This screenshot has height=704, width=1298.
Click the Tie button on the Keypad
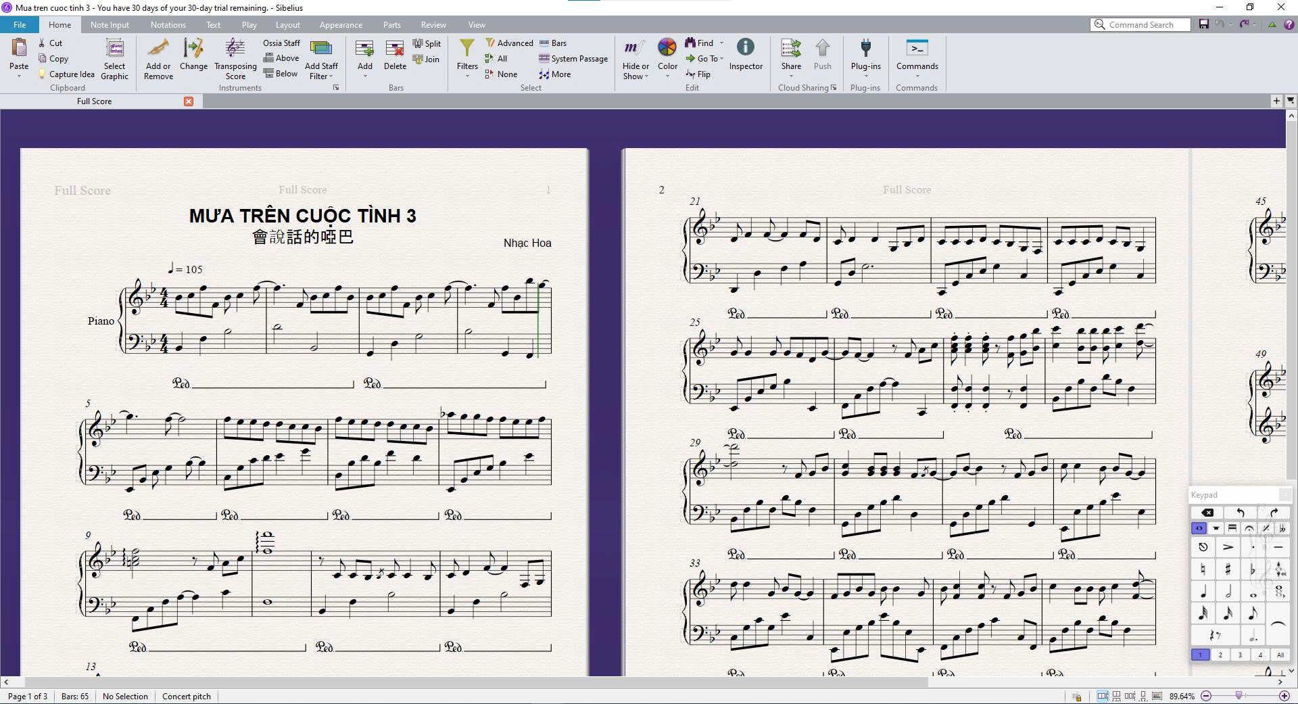point(1278,624)
